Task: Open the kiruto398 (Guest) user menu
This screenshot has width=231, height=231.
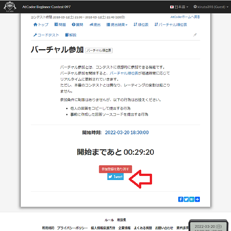Action: (x=211, y=7)
